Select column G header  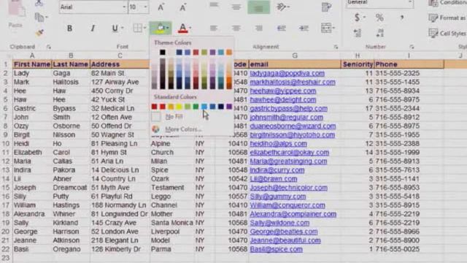[295, 56]
